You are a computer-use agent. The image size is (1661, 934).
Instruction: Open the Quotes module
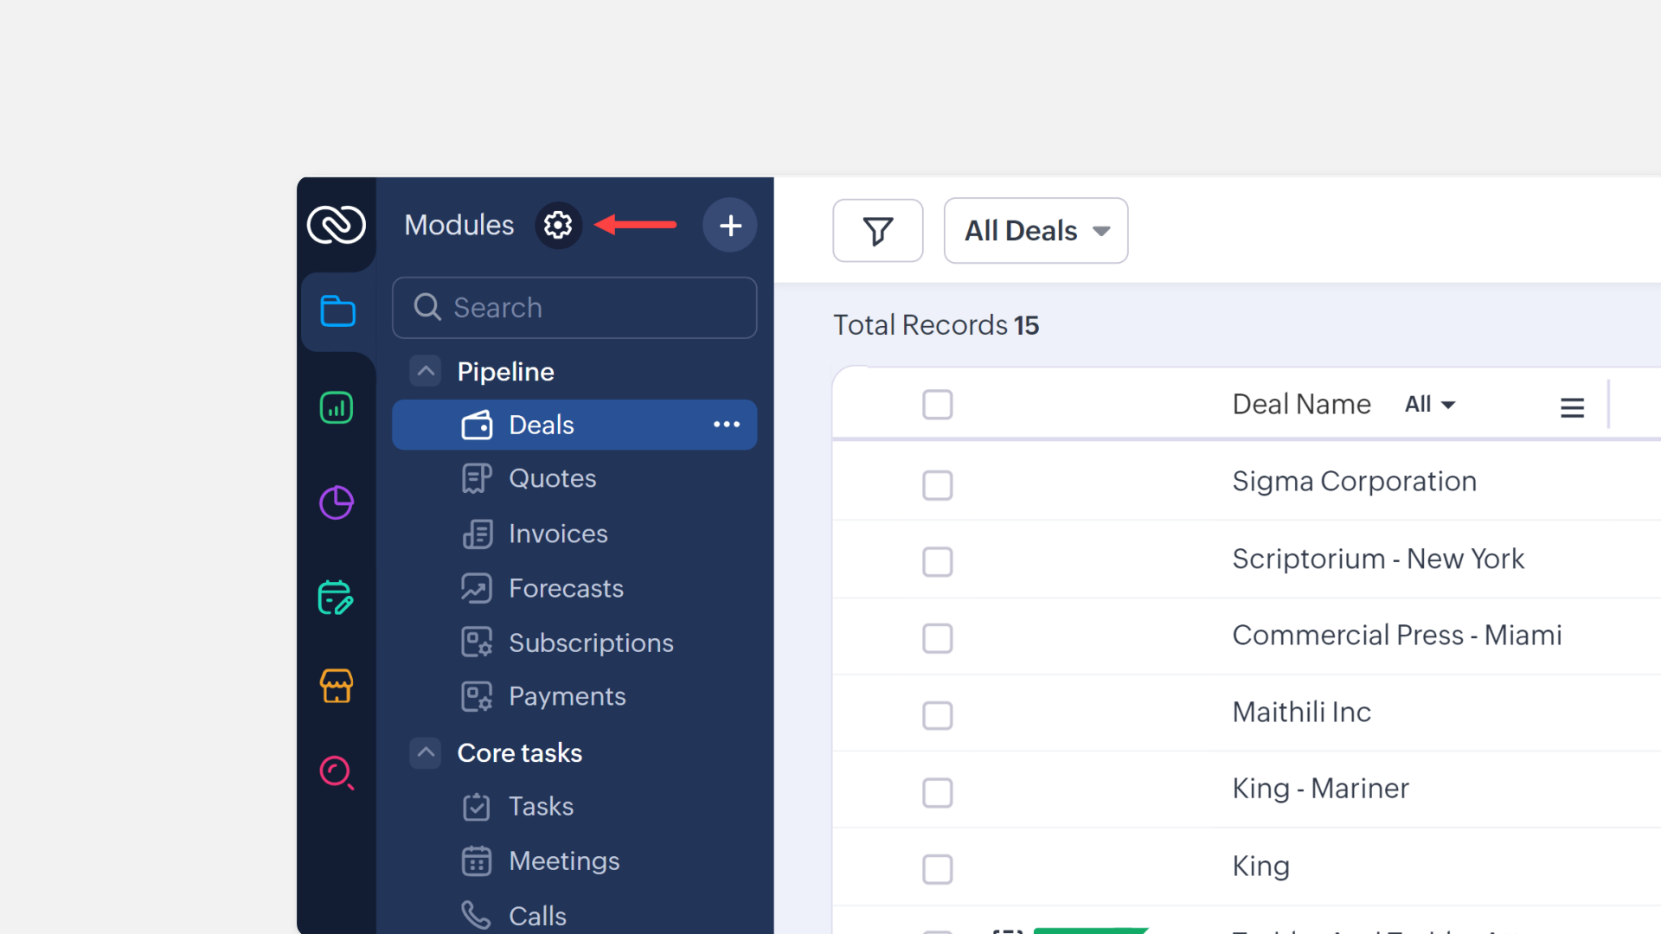point(552,478)
